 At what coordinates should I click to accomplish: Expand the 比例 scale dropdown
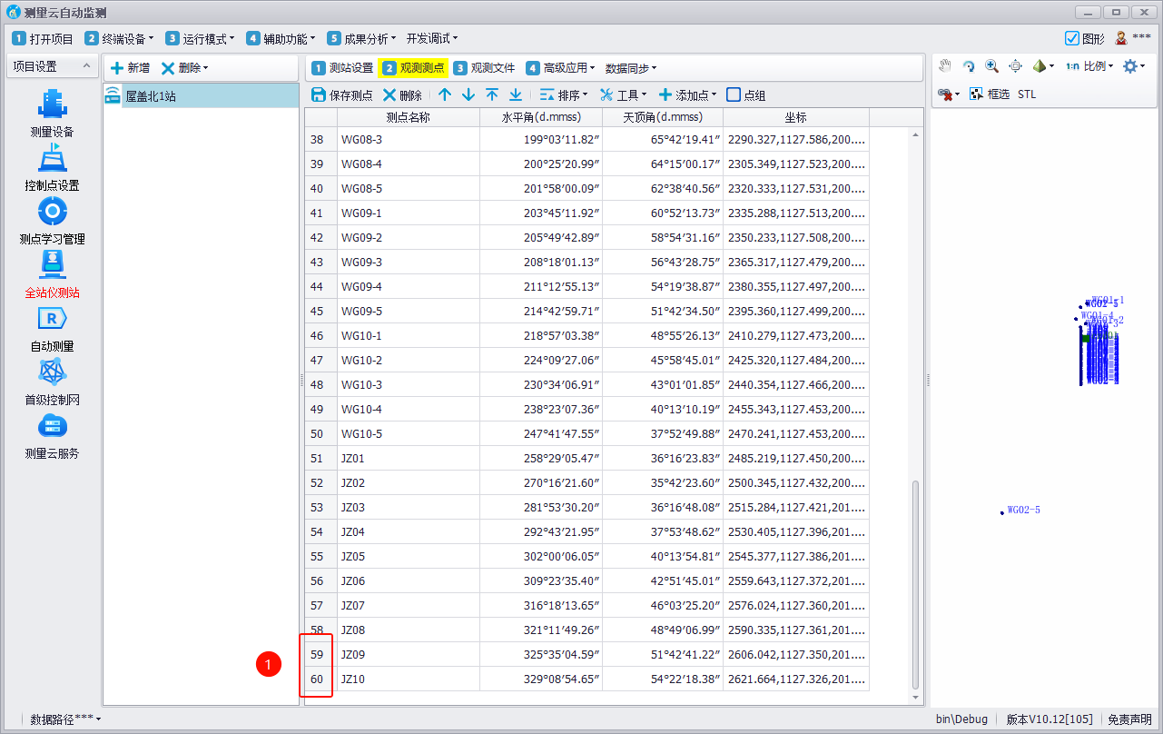tap(1090, 66)
